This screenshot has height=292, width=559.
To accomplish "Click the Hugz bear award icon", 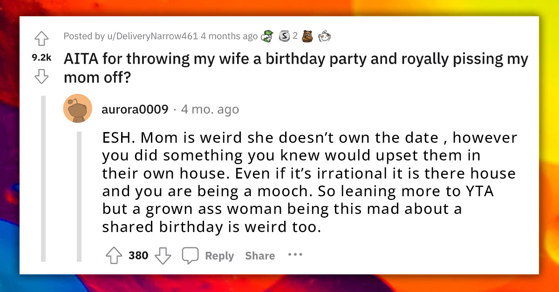I will [x=307, y=36].
